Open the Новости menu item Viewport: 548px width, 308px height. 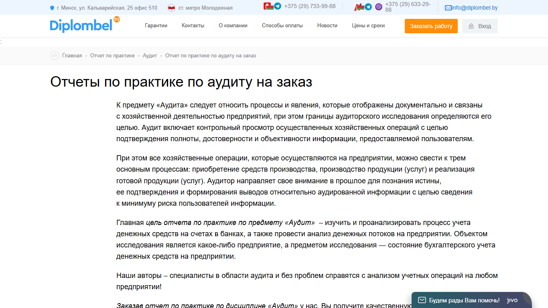(327, 25)
